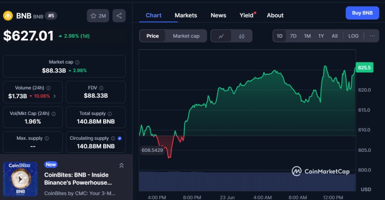Select the 1M time range

pyautogui.click(x=307, y=36)
